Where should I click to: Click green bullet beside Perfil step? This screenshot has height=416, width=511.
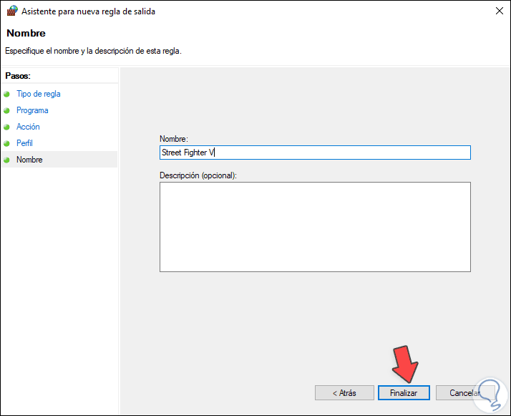[x=7, y=143]
